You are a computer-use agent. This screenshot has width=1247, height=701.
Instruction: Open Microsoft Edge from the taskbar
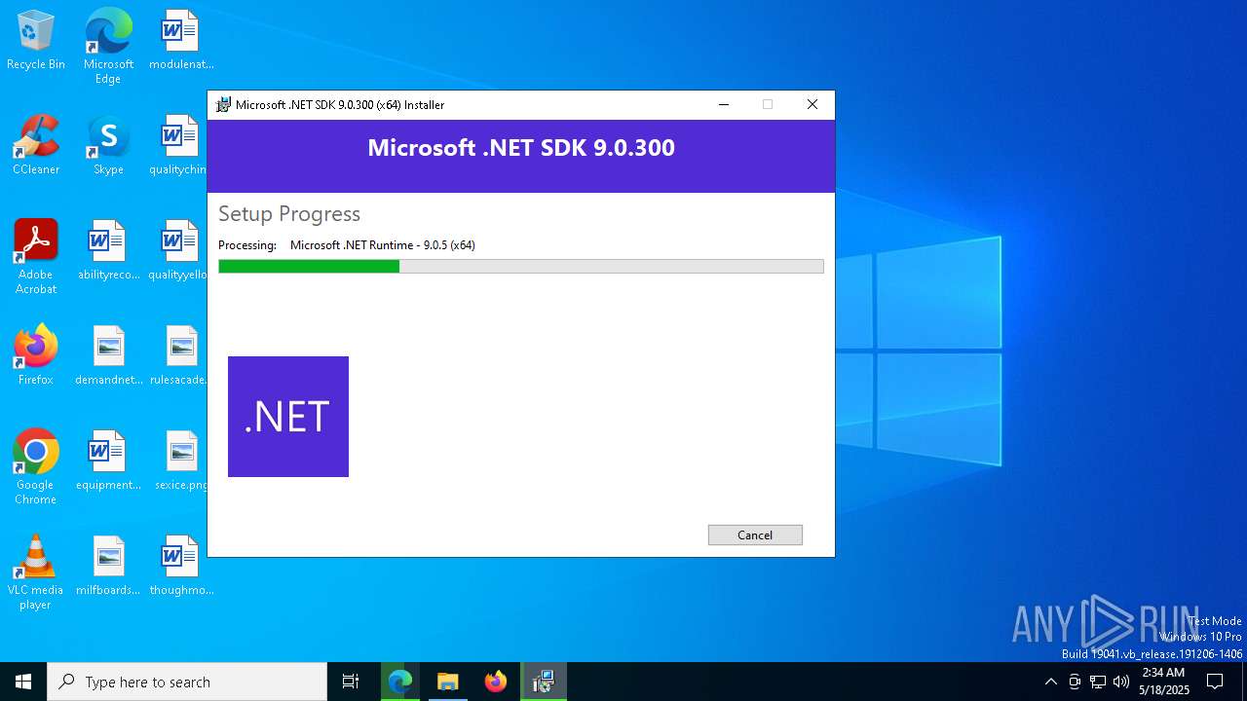(400, 682)
